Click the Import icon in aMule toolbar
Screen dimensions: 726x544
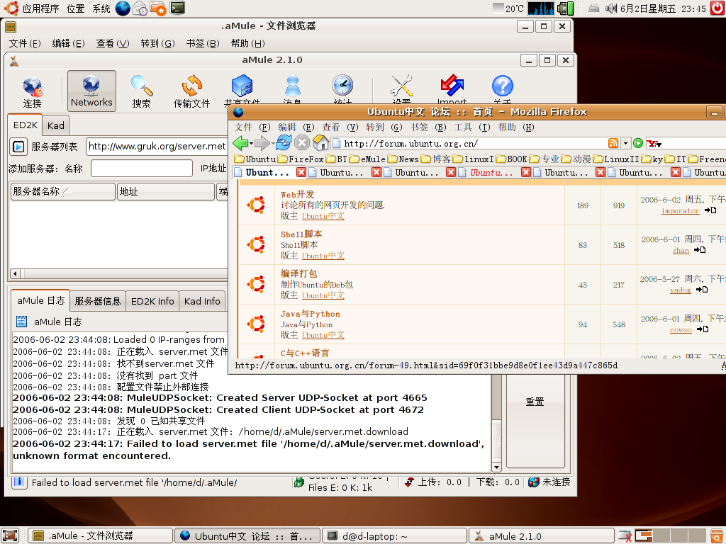tap(452, 86)
